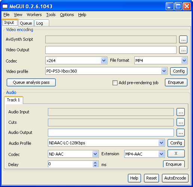Enable Add pre-rendering job checkbox

[115, 83]
